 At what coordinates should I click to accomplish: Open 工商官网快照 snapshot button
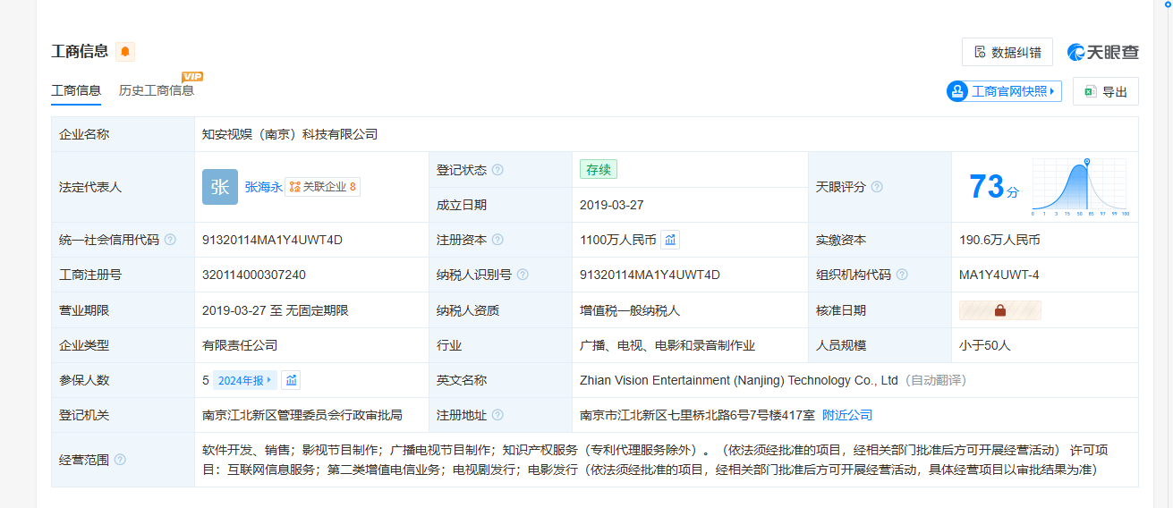(x=1004, y=91)
